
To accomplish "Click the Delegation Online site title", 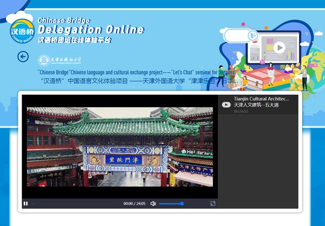I will tap(91, 29).
